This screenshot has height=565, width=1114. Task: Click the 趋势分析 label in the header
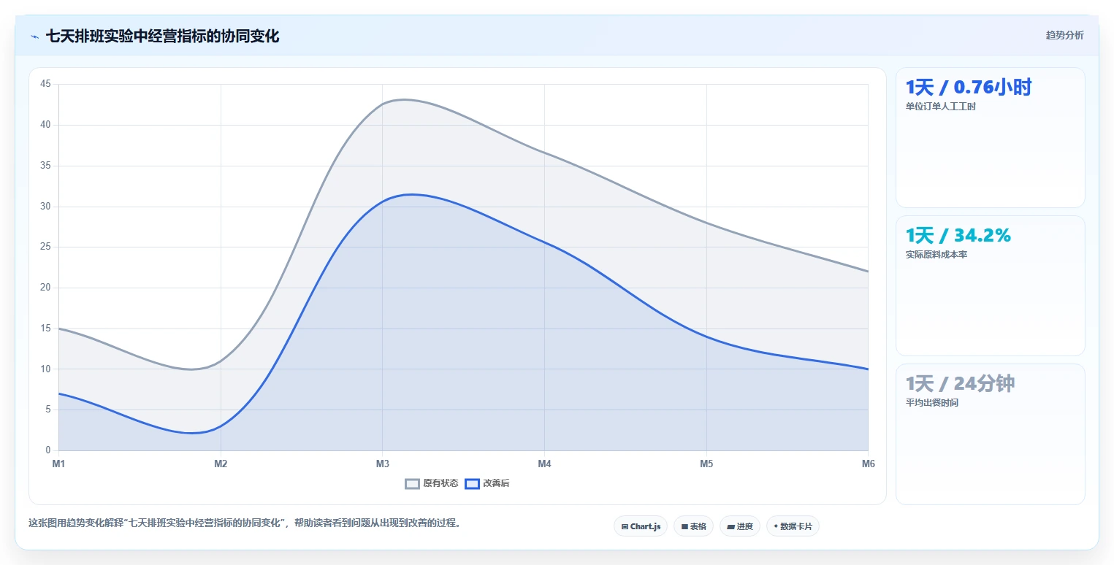[1064, 36]
